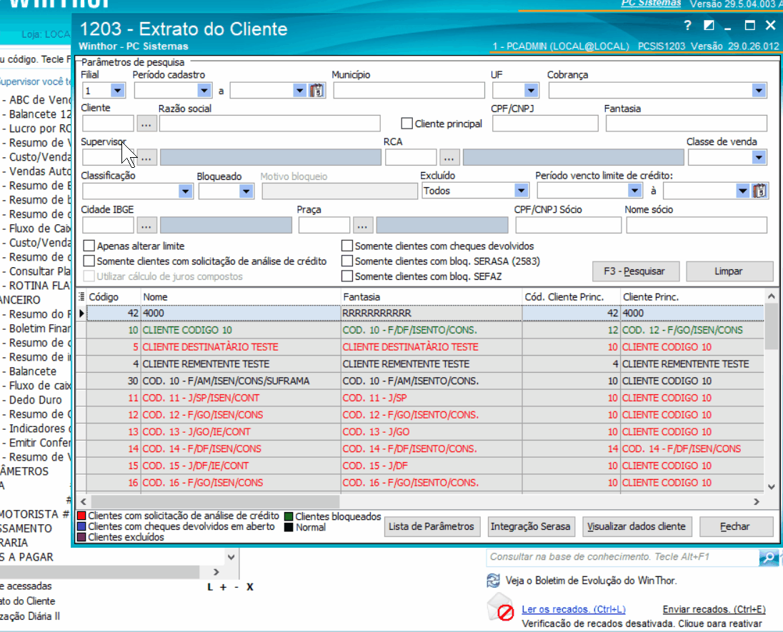Click the Fantasia column header

432,297
